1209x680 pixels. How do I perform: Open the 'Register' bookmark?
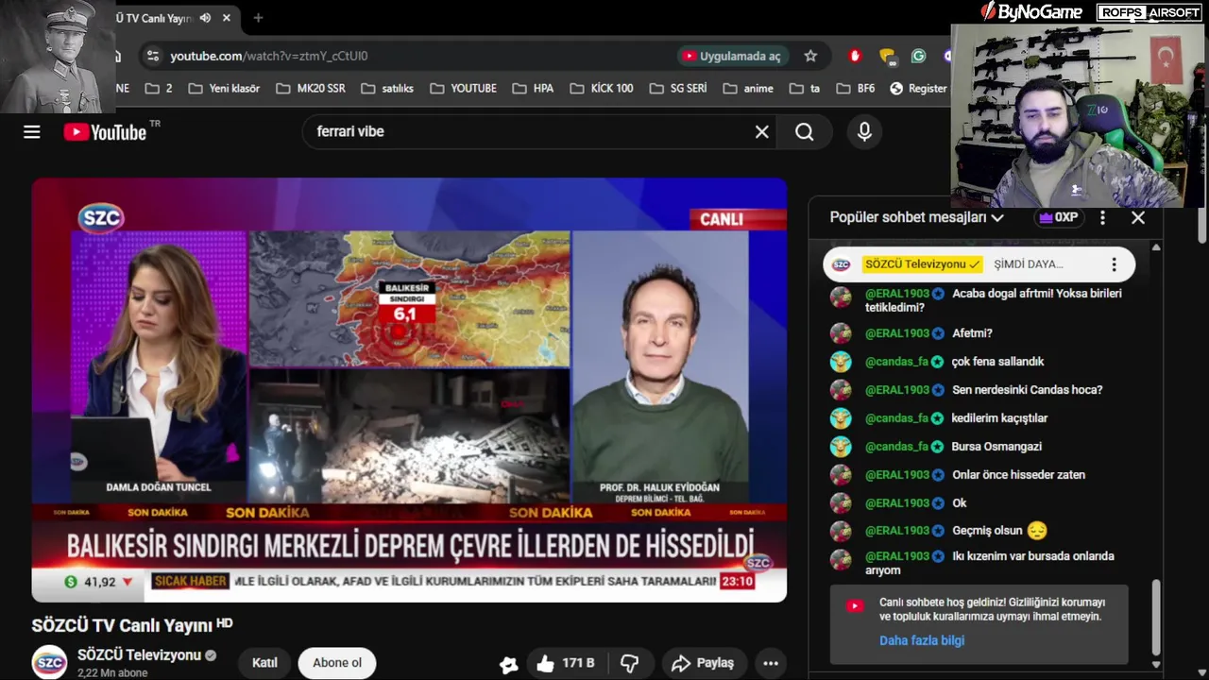[918, 88]
